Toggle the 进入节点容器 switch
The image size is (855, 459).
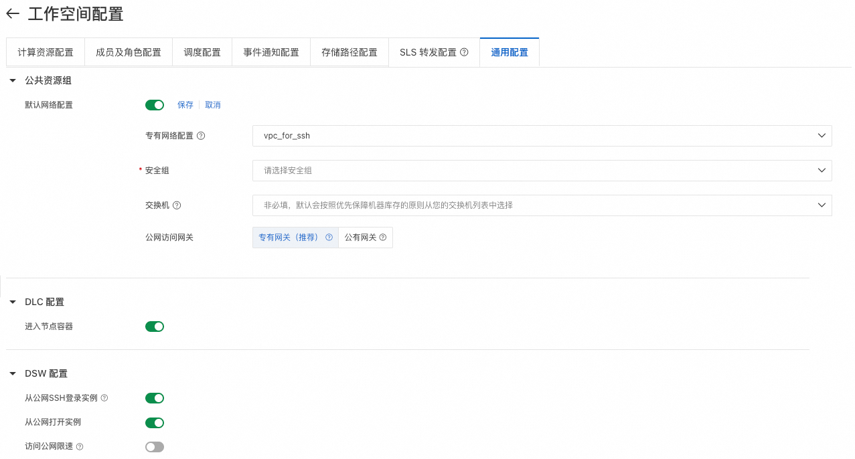pos(155,327)
